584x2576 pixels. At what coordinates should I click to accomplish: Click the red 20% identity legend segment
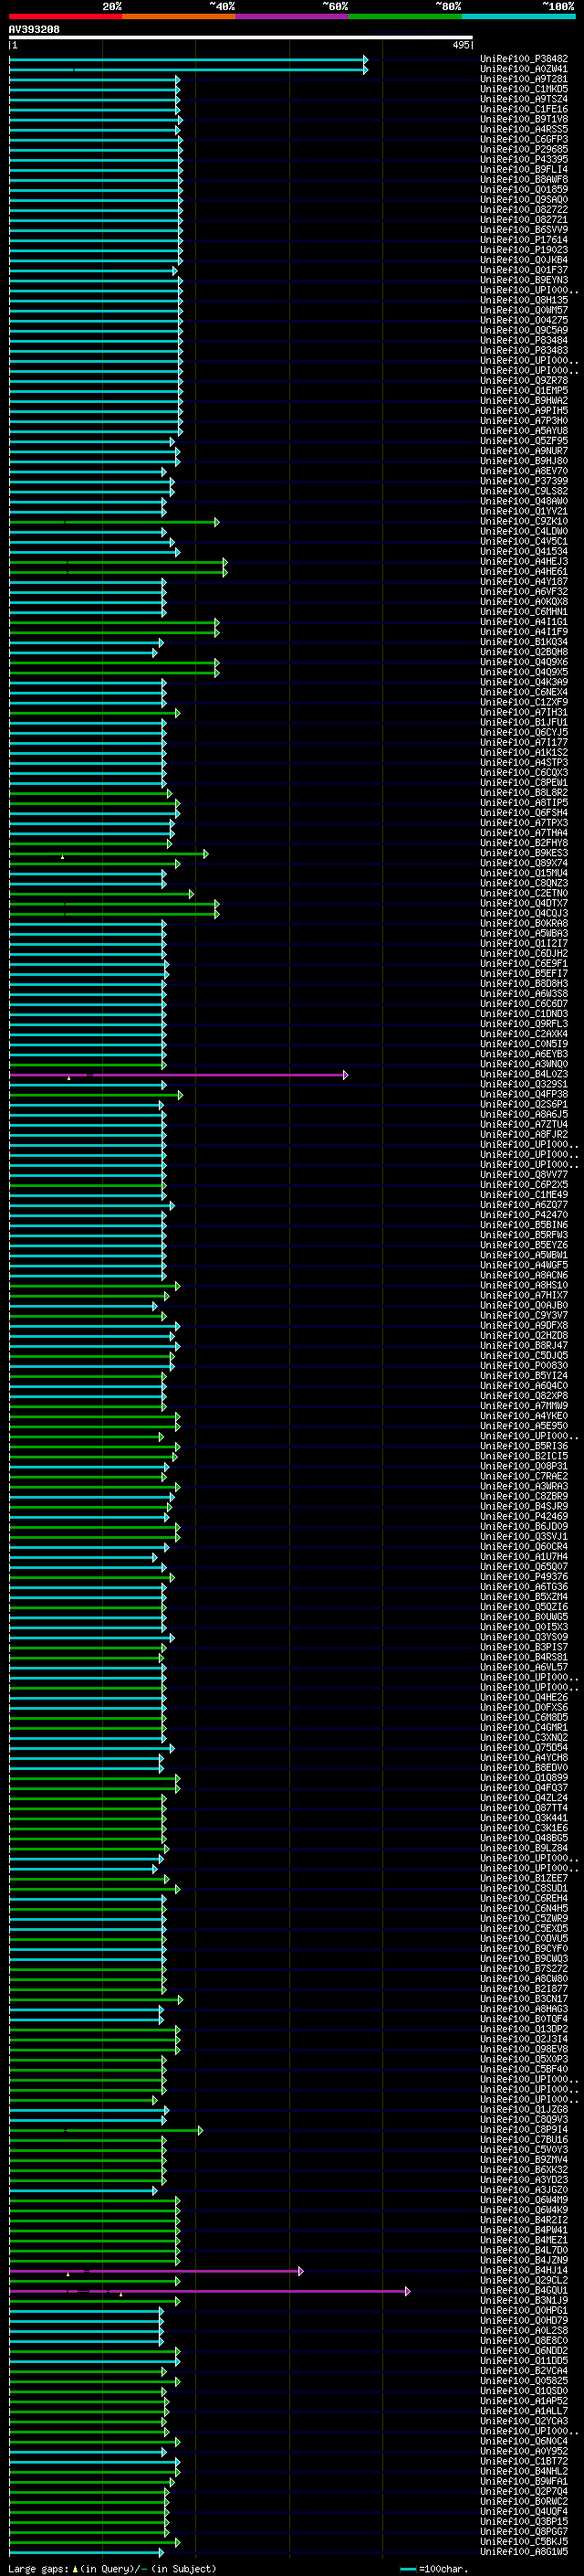[66, 16]
